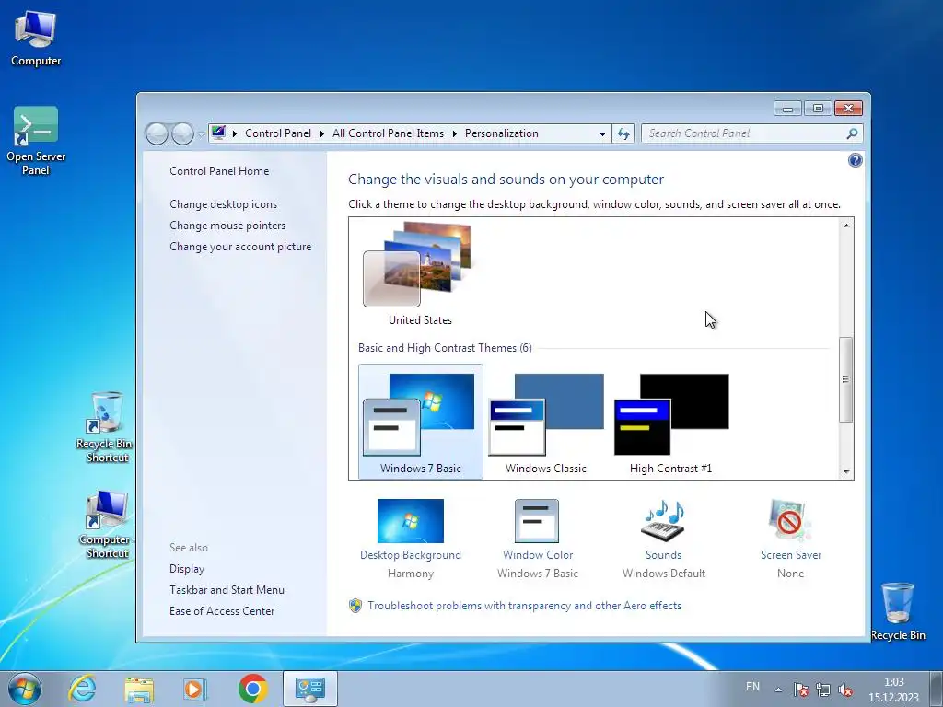Expand arrow after All Control Panel Items
This screenshot has width=943, height=707.
(455, 133)
